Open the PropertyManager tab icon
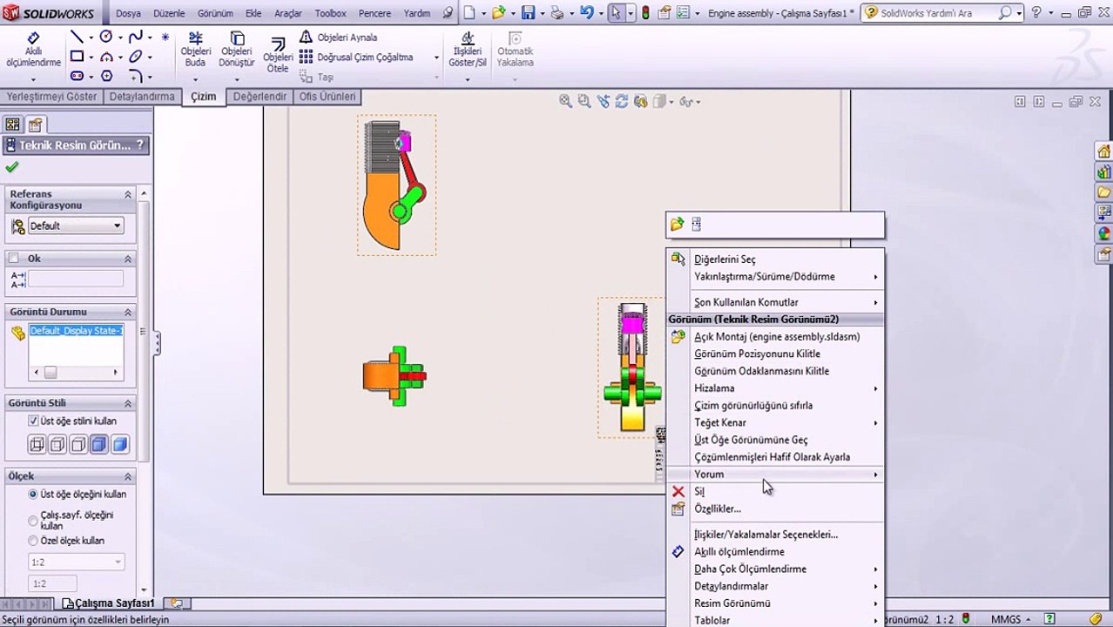The image size is (1113, 627). point(34,125)
